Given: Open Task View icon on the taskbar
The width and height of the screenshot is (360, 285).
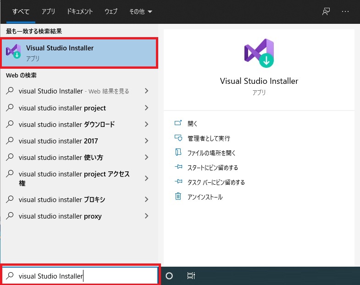Looking at the screenshot, I should (191, 275).
